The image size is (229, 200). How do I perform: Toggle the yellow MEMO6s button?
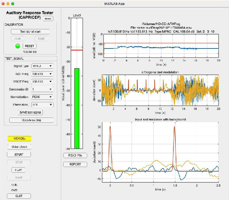19,138
